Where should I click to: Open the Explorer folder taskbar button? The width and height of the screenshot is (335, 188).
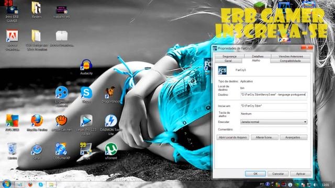point(51,184)
